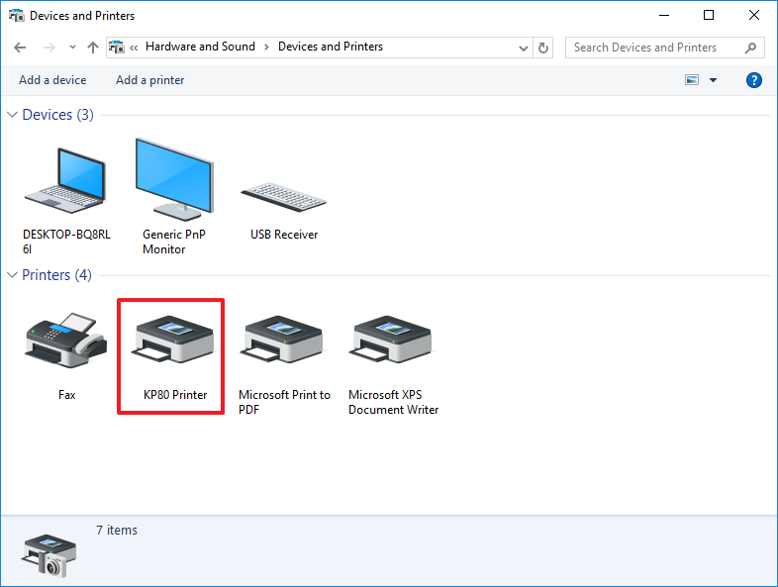
Task: Click the 7 items status text
Action: point(117,531)
